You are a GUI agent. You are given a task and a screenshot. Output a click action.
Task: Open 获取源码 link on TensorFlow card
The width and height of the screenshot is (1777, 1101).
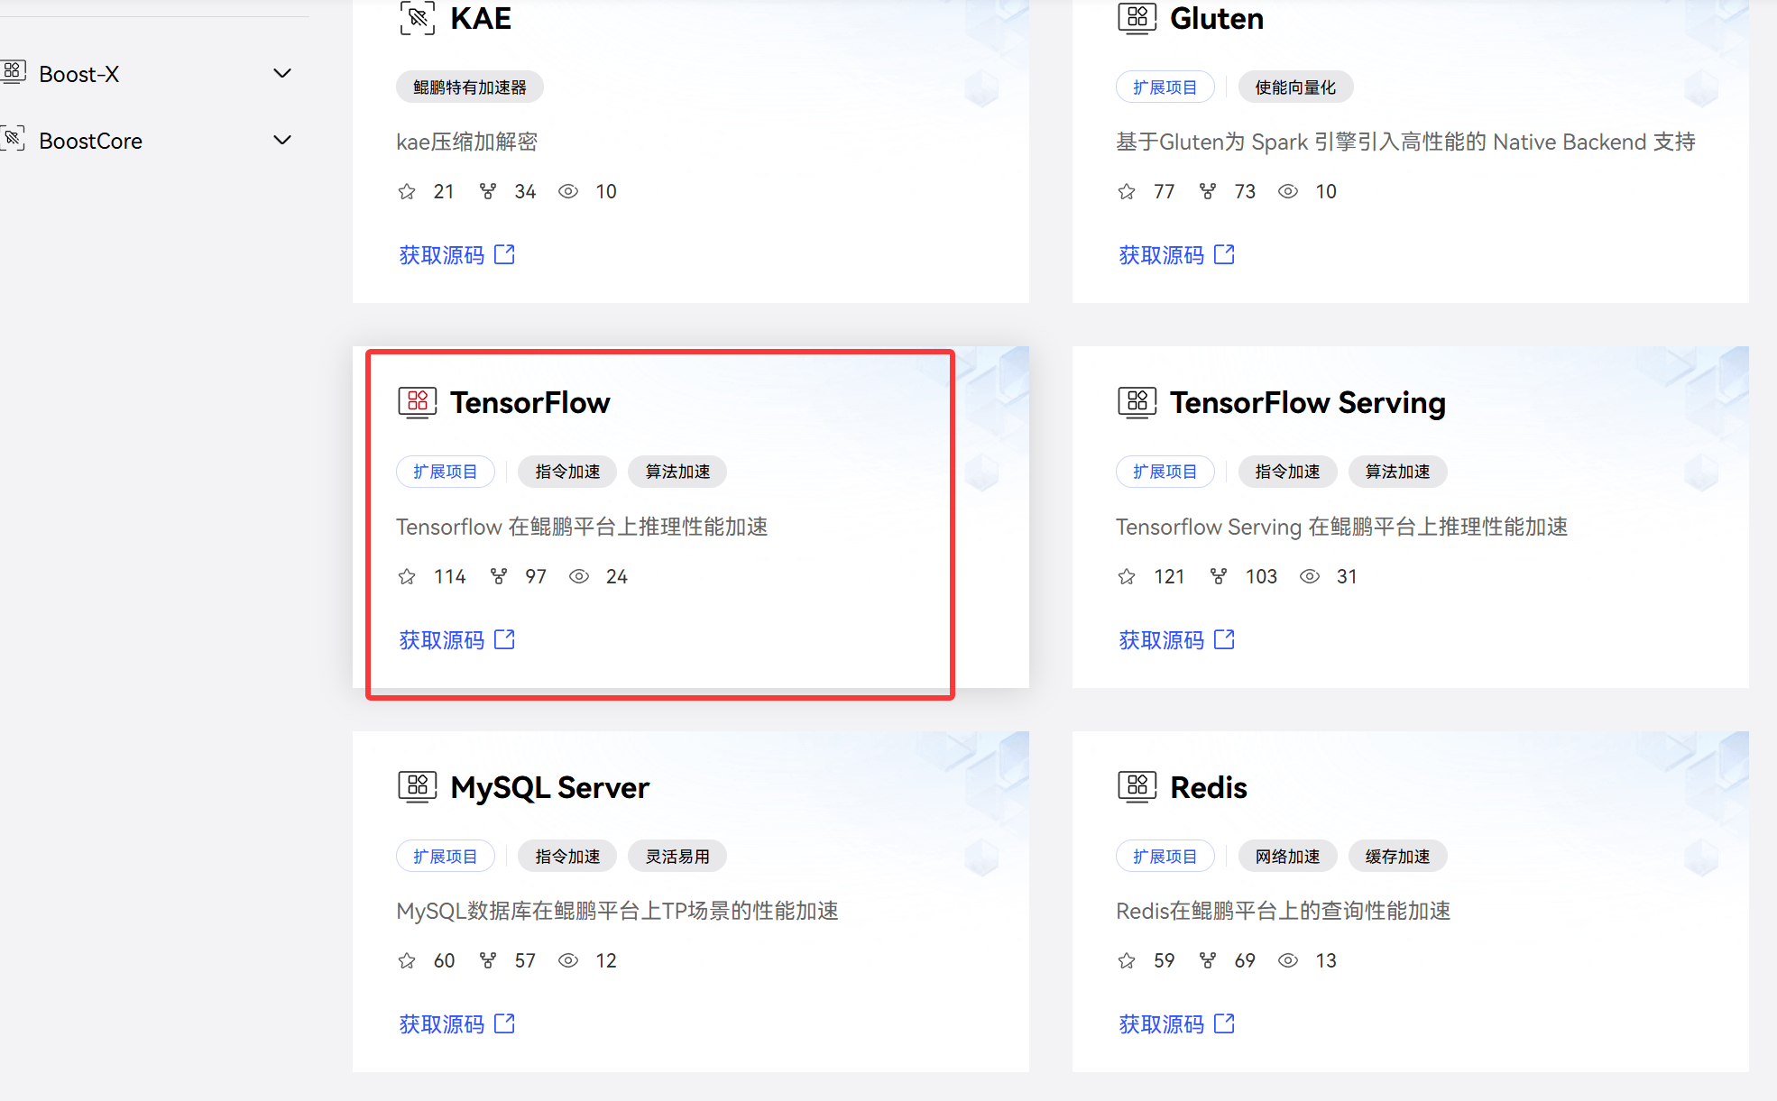[442, 640]
